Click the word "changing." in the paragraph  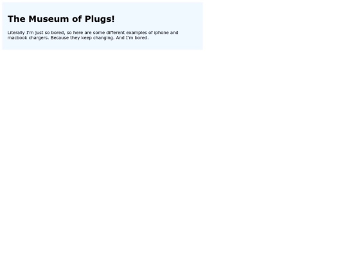103,38
